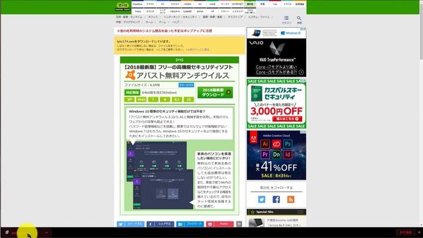Open the オフィス category link
423x238 pixels.
click(153, 17)
